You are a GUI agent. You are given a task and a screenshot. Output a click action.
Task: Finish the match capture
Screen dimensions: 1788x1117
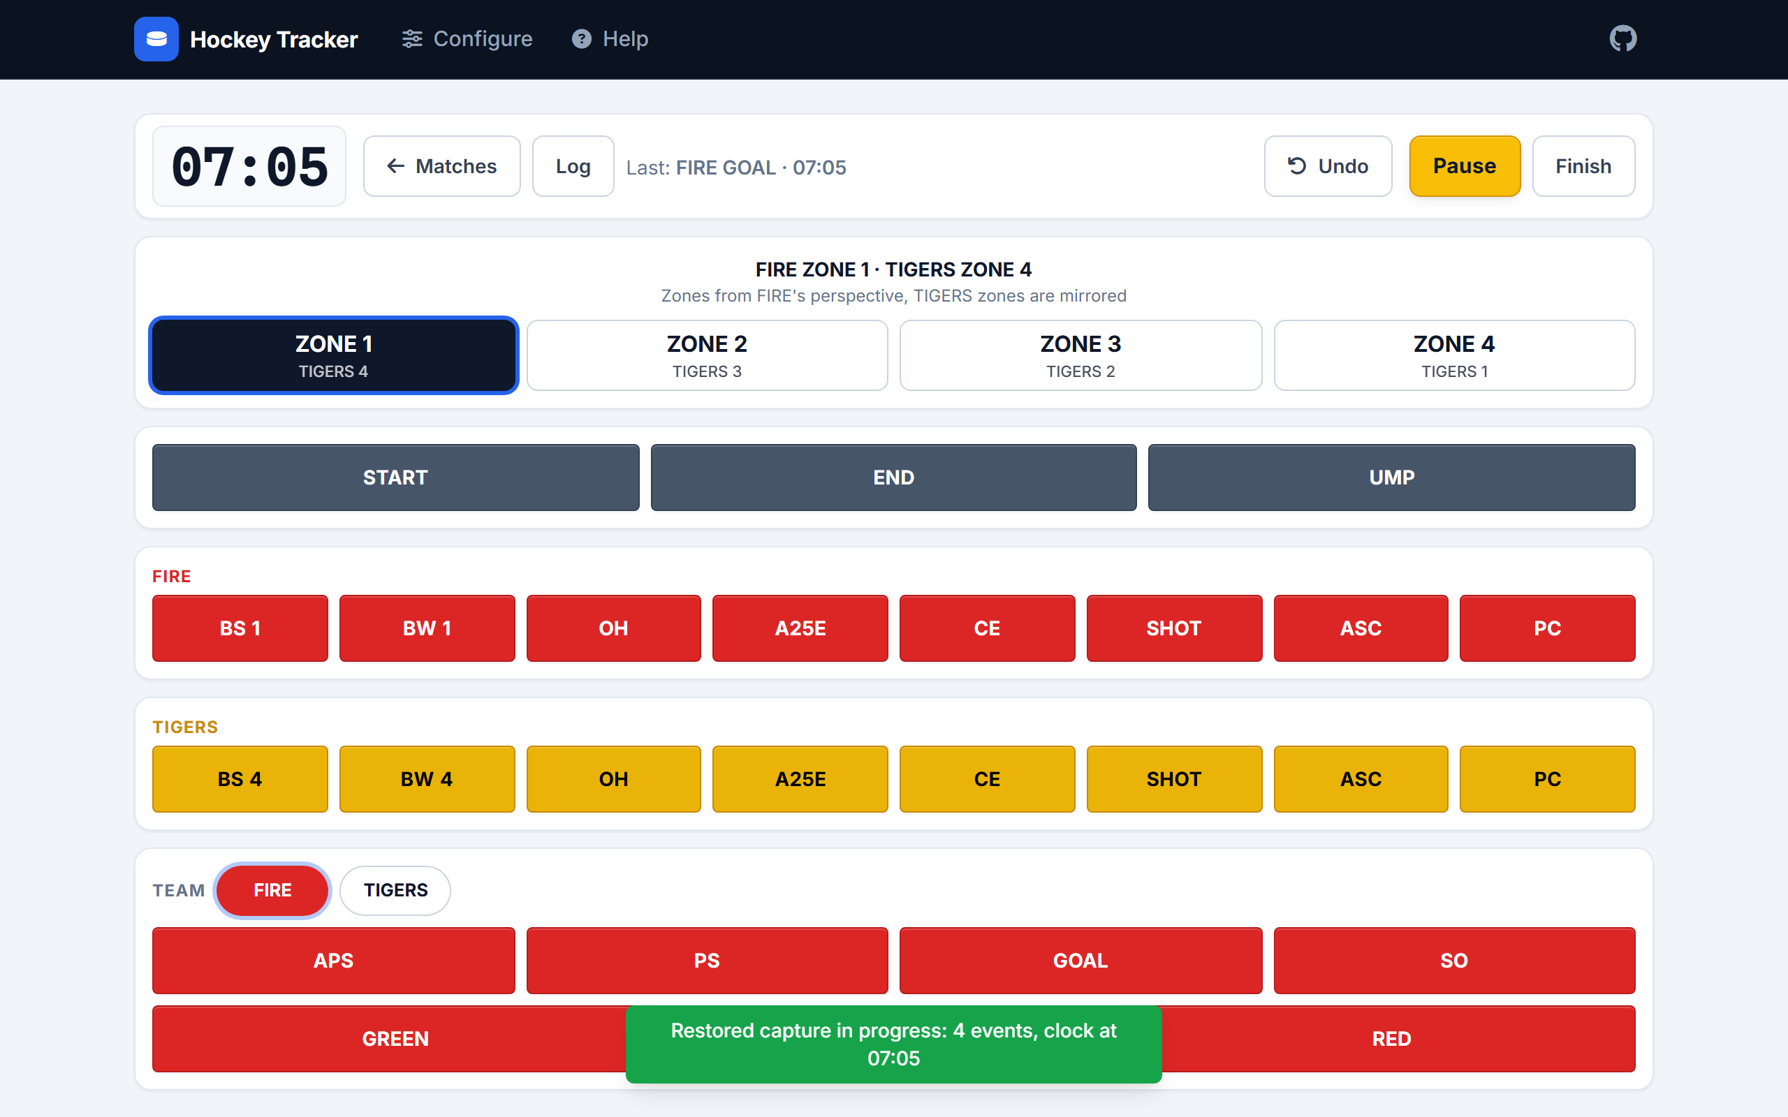coord(1583,166)
